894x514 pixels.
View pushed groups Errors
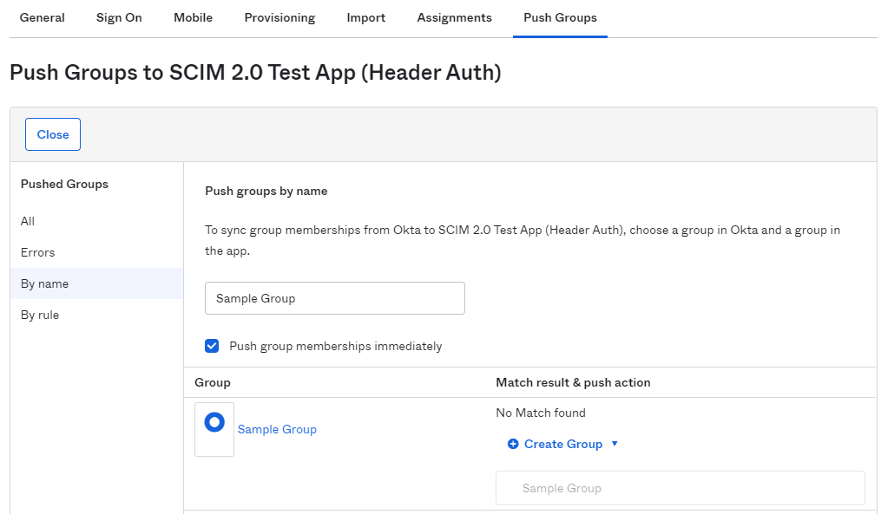(x=37, y=252)
